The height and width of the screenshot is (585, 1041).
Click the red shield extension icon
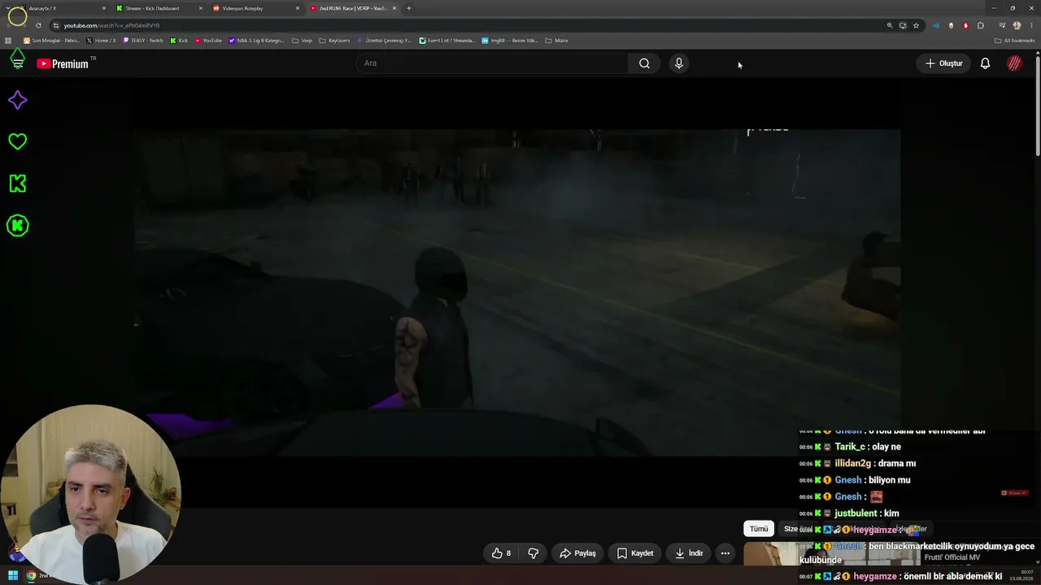(966, 25)
